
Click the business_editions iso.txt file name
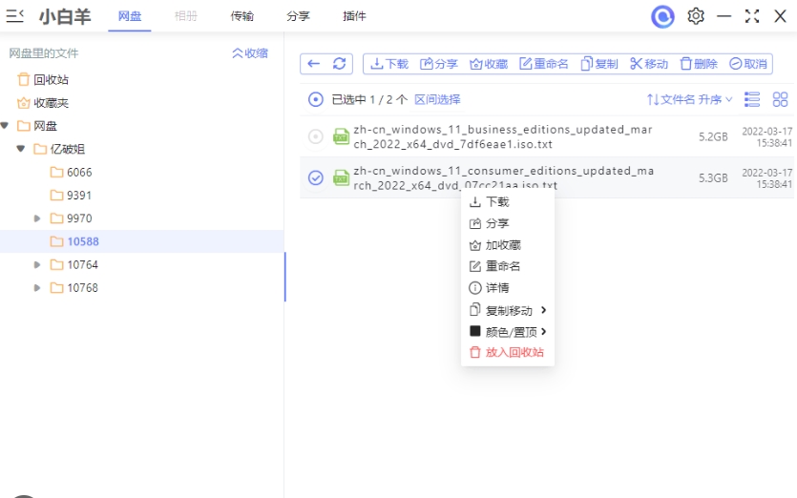503,136
